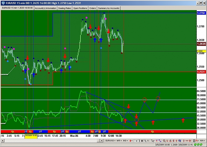The image size is (207, 147).
Task: Click the Mar.06 date label on time axis
Action: (x=74, y=136)
